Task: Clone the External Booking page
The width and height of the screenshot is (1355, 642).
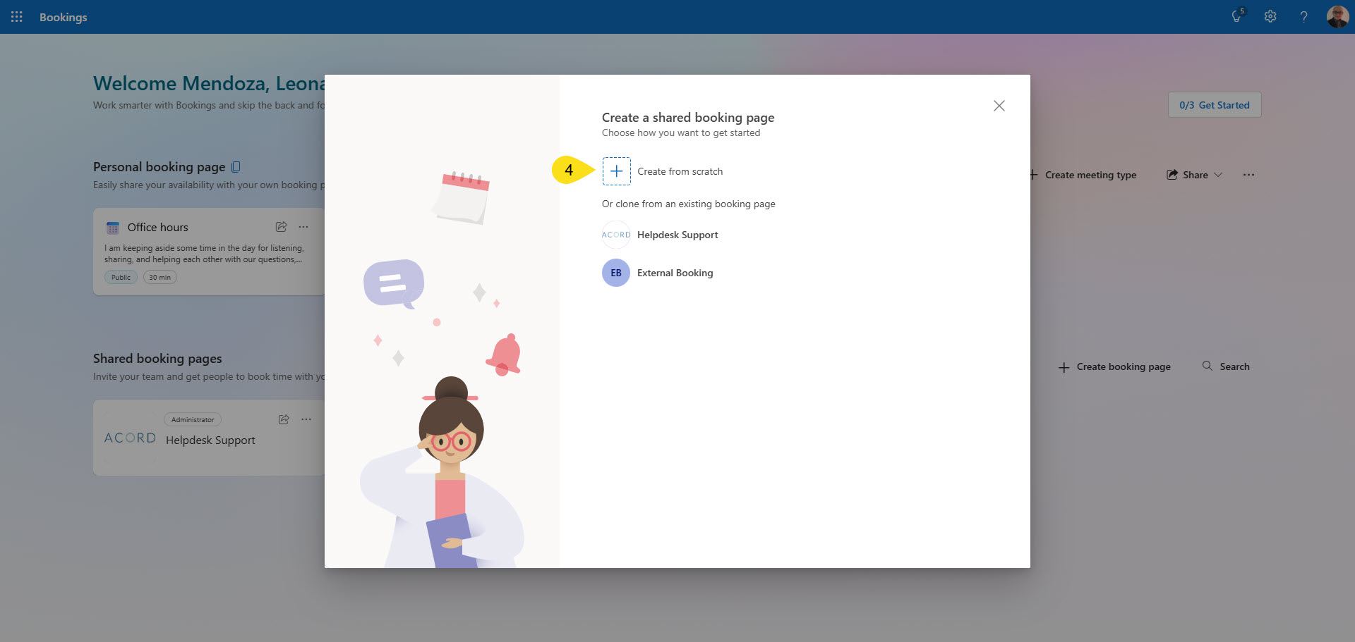Action: click(x=674, y=273)
